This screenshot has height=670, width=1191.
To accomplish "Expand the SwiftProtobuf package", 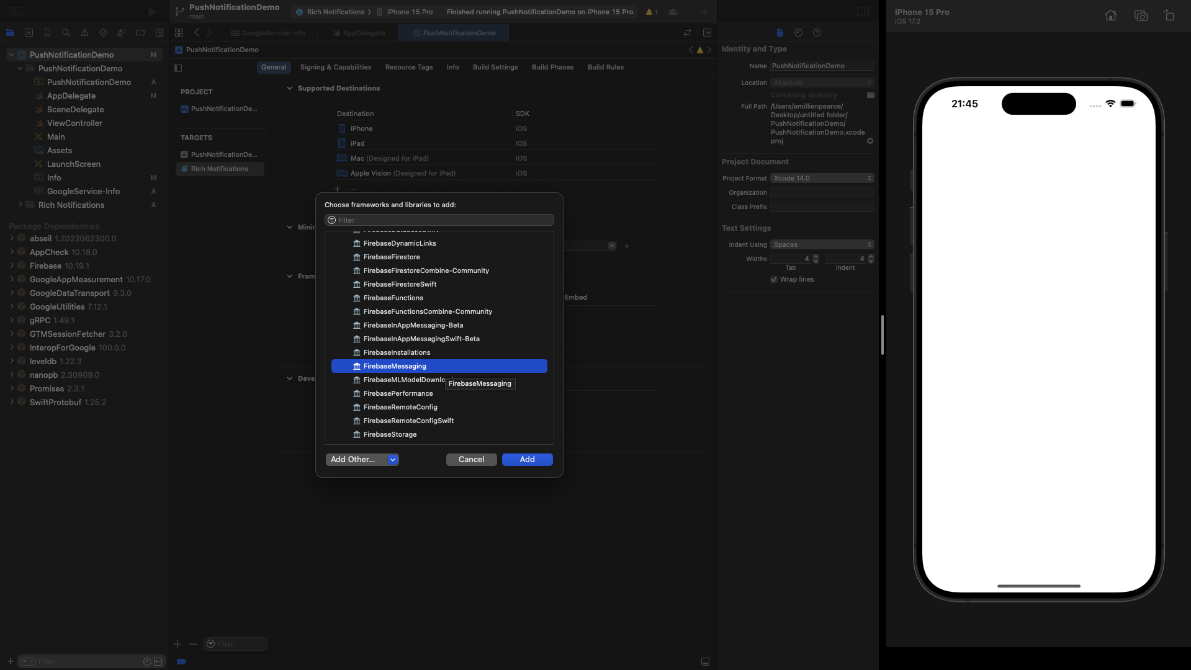I will click(x=12, y=402).
